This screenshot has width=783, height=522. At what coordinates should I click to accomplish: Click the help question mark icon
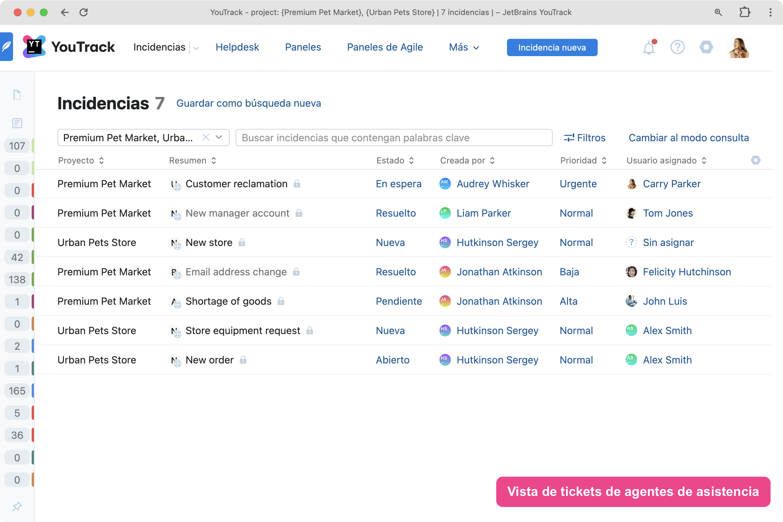677,47
